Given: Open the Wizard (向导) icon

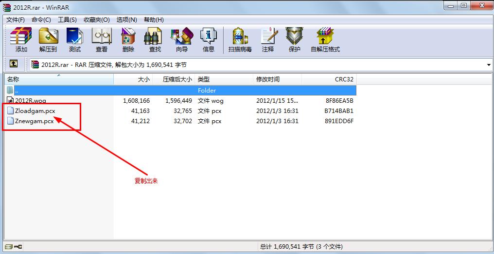Looking at the screenshot, I should click(182, 36).
